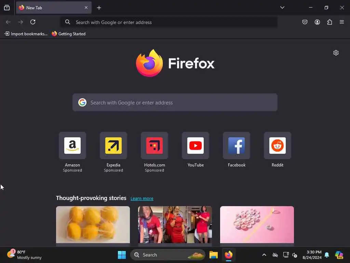Open a new tab with plus button
350x263 pixels.
click(x=99, y=8)
